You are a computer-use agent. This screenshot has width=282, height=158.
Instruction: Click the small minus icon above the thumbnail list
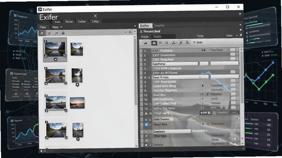click(125, 32)
